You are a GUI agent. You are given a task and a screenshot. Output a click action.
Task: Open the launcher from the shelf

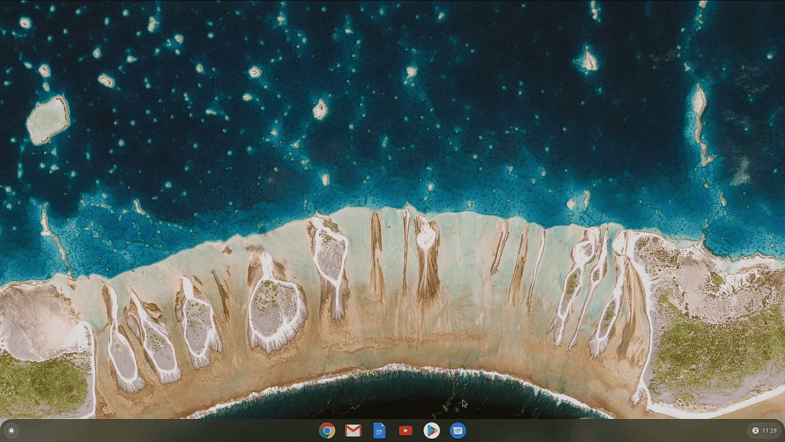click(11, 431)
